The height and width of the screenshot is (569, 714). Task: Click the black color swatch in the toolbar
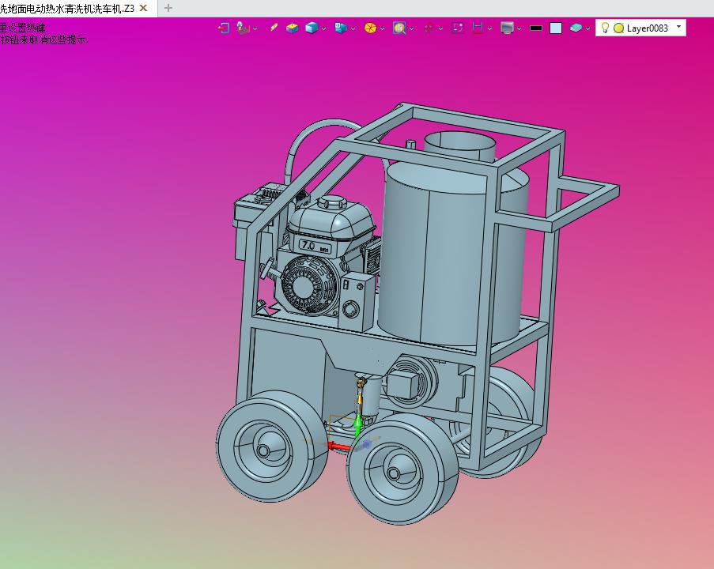[x=536, y=28]
